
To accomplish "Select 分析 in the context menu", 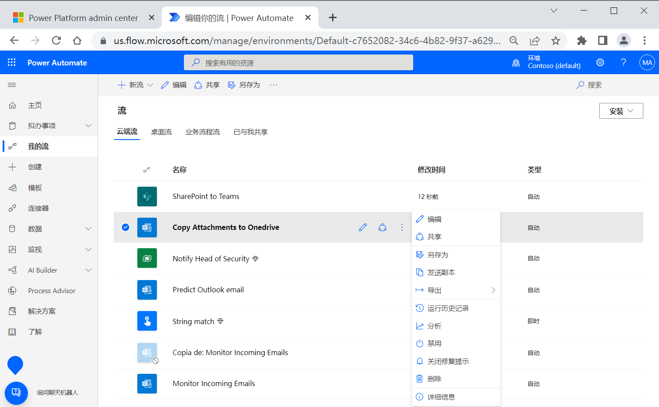I will coord(456,326).
